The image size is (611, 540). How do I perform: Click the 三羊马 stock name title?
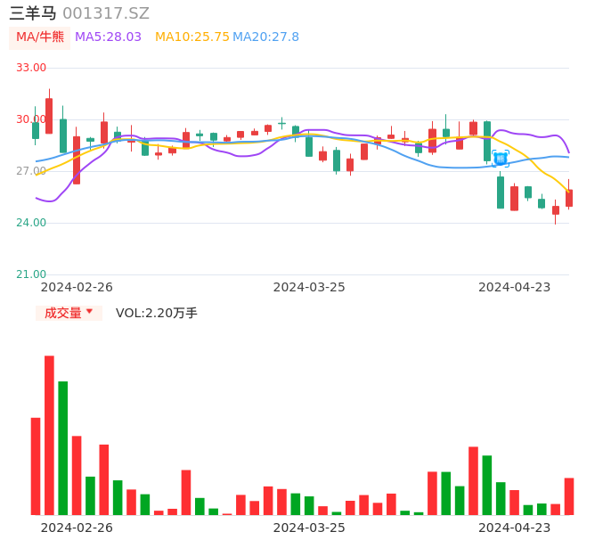(33, 13)
